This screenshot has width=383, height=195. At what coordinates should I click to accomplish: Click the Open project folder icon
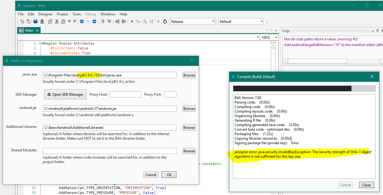click(29, 21)
